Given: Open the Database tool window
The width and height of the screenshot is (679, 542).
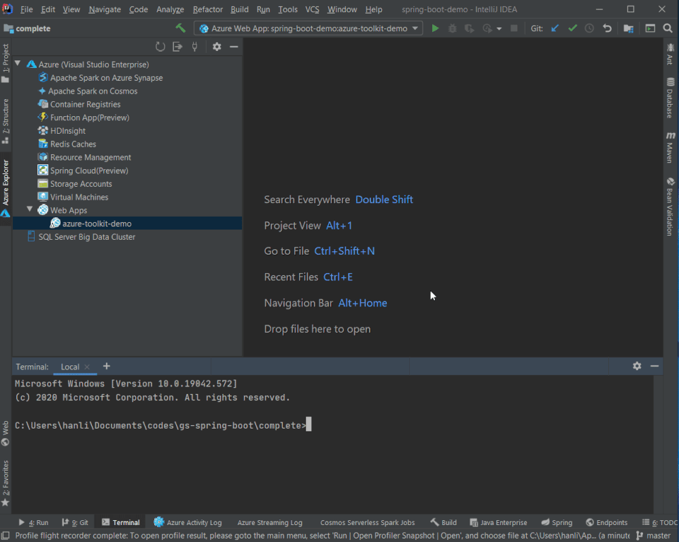Looking at the screenshot, I should [x=670, y=98].
